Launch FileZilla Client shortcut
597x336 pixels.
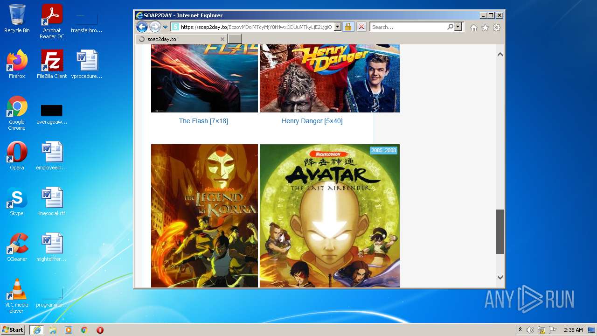(x=52, y=64)
